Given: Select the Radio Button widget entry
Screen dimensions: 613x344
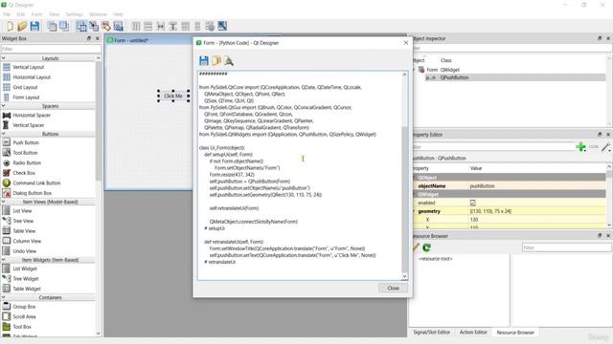Looking at the screenshot, I should coord(27,162).
